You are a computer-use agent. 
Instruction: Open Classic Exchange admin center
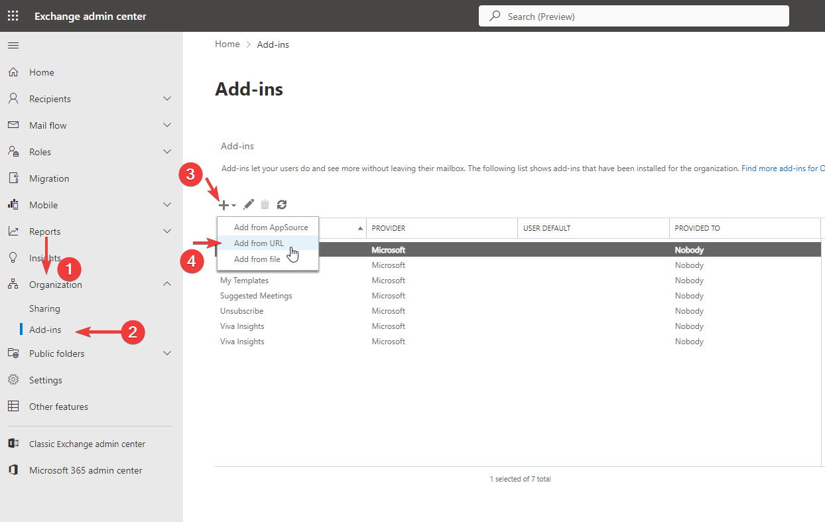(87, 444)
